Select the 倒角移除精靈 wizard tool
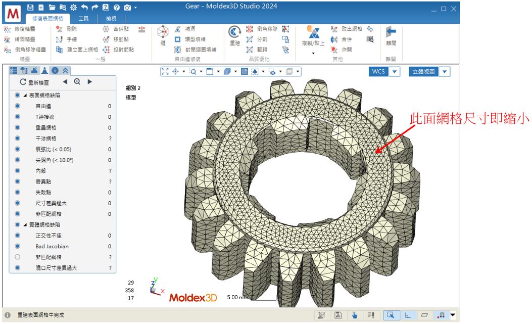This screenshot has height=324, width=532. click(x=25, y=50)
